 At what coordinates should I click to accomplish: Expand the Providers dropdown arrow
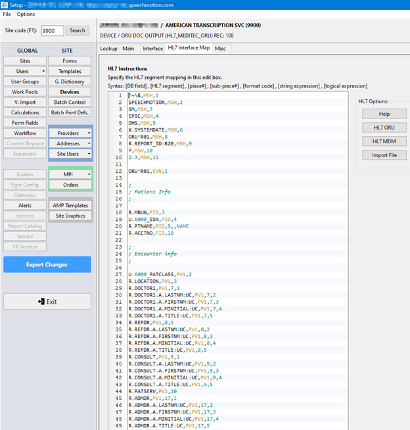(89, 133)
